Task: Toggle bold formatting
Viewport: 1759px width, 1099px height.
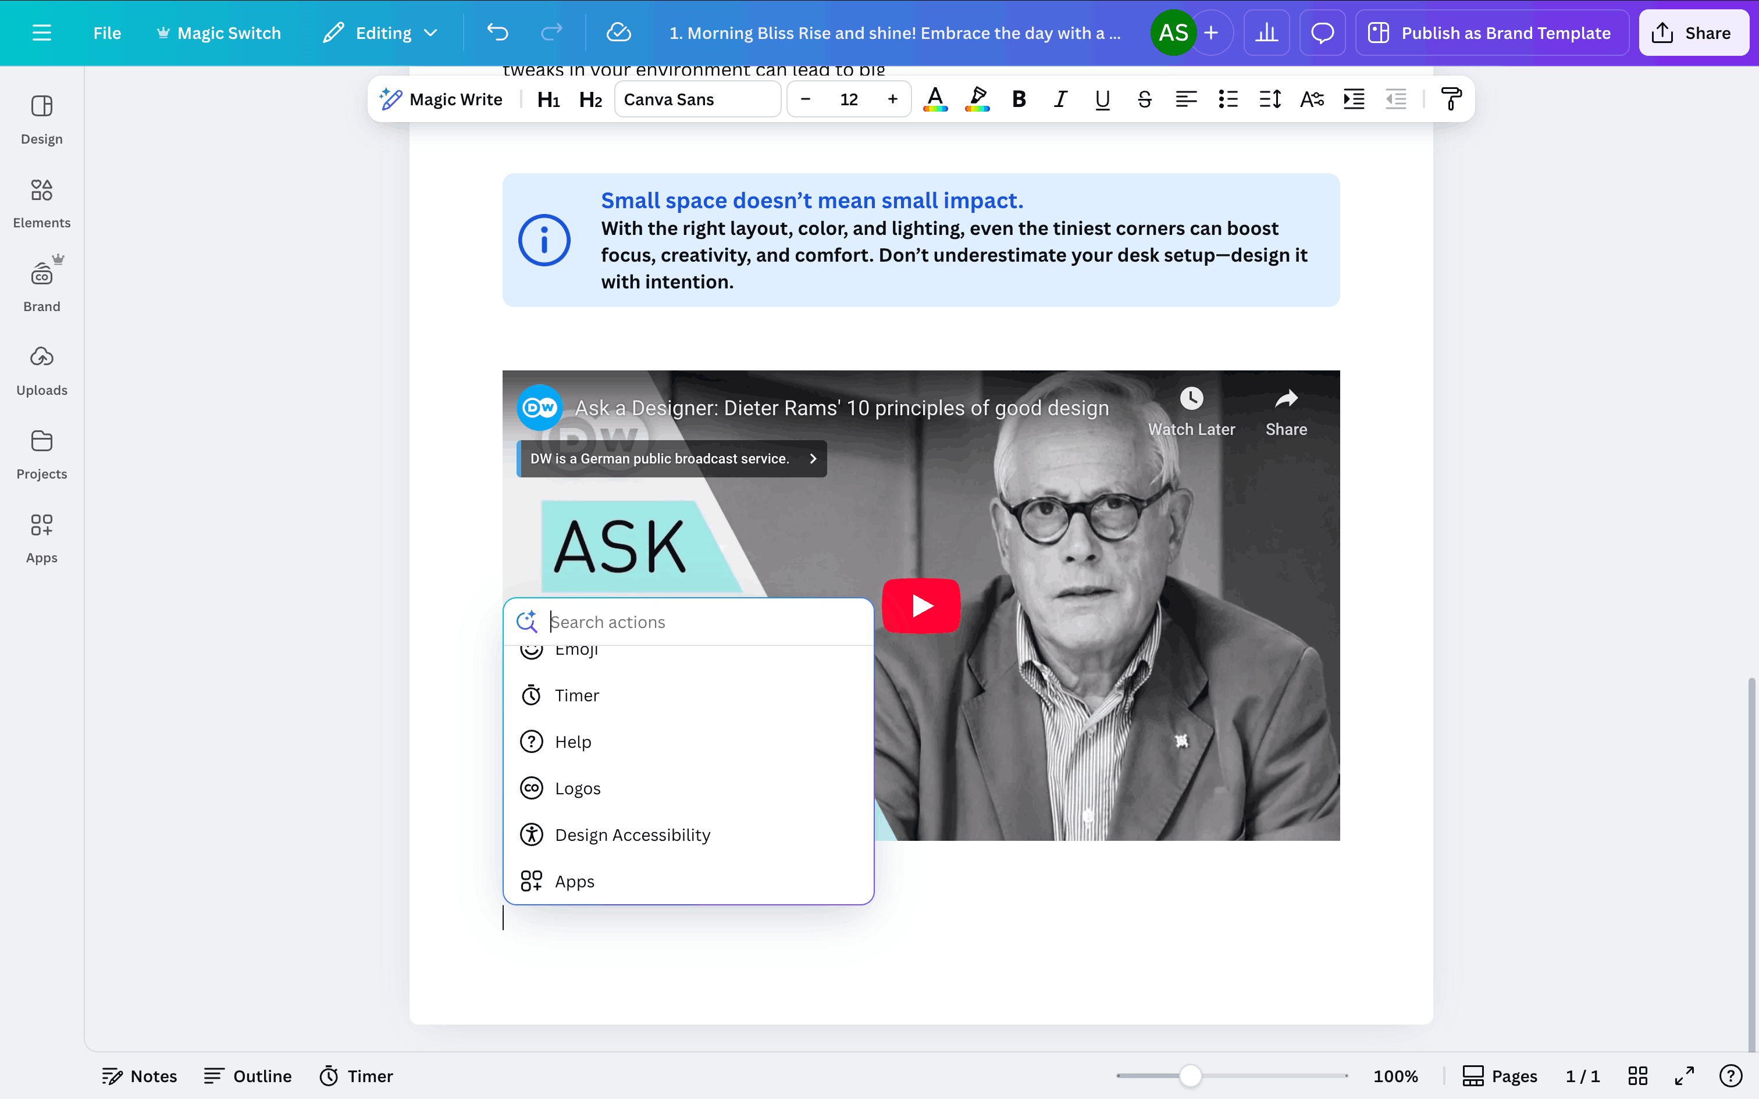Action: coord(1019,99)
